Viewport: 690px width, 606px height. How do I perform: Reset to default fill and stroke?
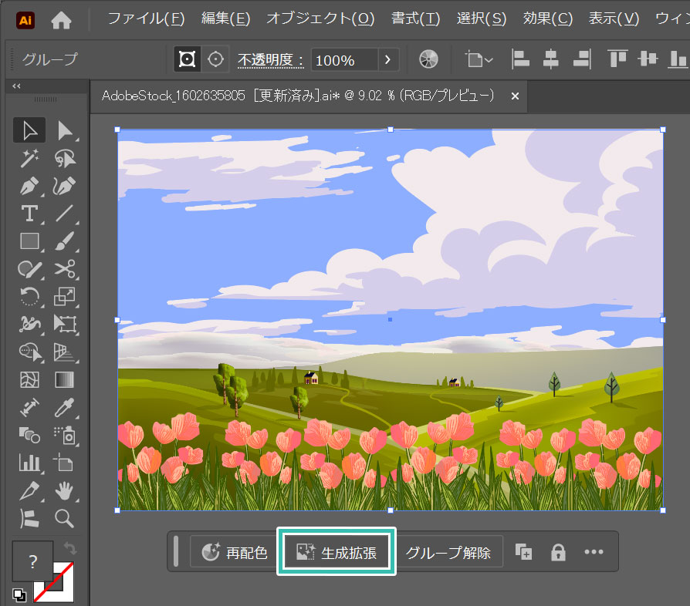[18, 594]
